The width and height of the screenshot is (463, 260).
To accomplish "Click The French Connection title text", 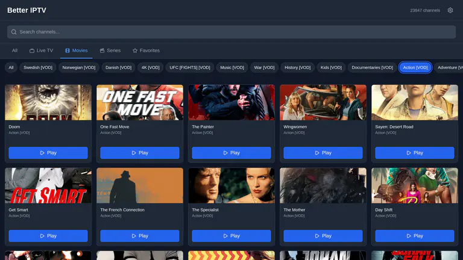I will click(122, 210).
